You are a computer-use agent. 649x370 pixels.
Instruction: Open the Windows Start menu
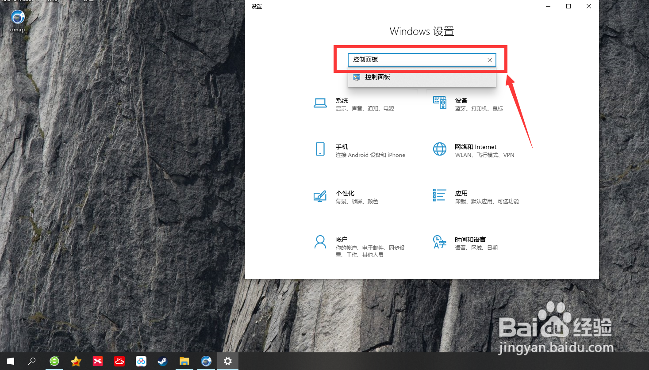tap(11, 361)
